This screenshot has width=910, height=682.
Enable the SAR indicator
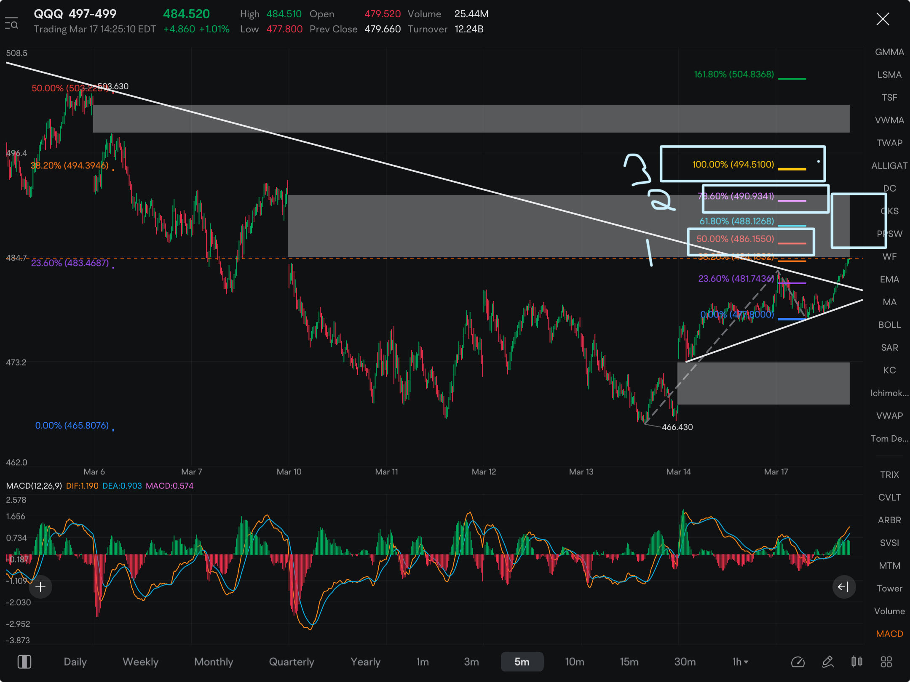pos(889,348)
